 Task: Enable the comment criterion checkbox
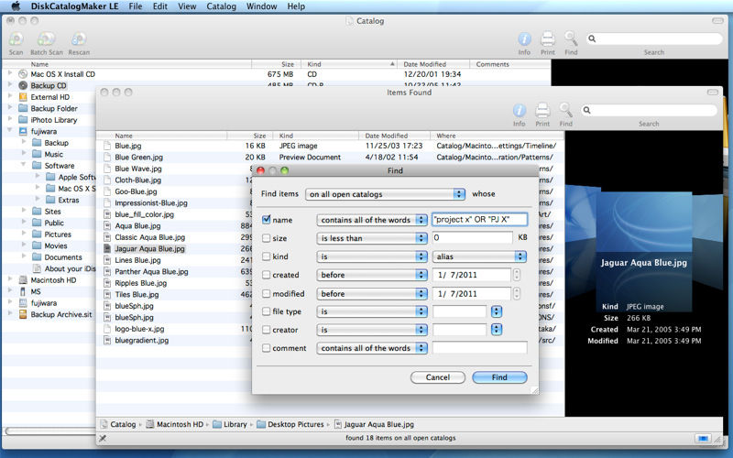tap(266, 348)
